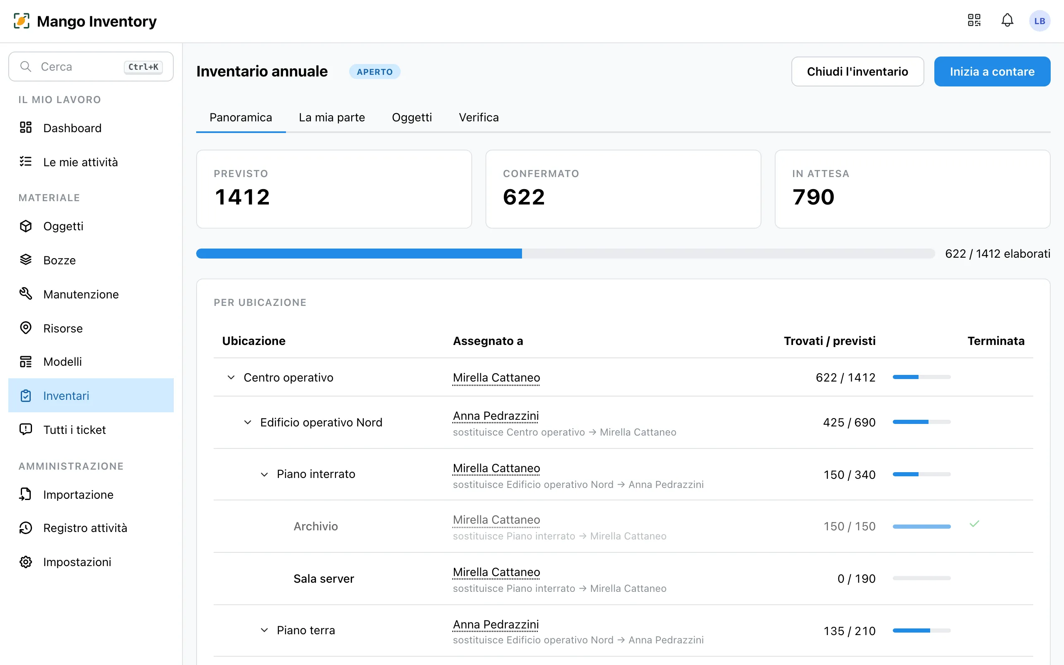
Task: Click the Registro attività history icon
Action: [x=25, y=528]
